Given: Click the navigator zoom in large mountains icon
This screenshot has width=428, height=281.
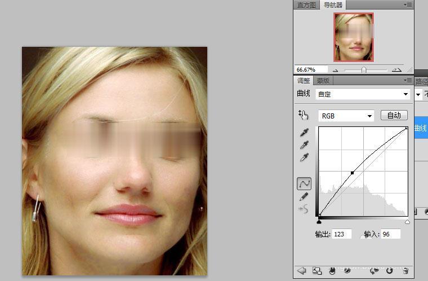Looking at the screenshot, I should (396, 70).
